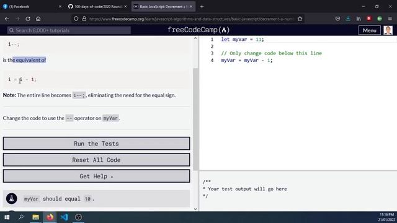Click the scroll up arrow of instructions panel
The image size is (397, 223).
[x=195, y=38]
